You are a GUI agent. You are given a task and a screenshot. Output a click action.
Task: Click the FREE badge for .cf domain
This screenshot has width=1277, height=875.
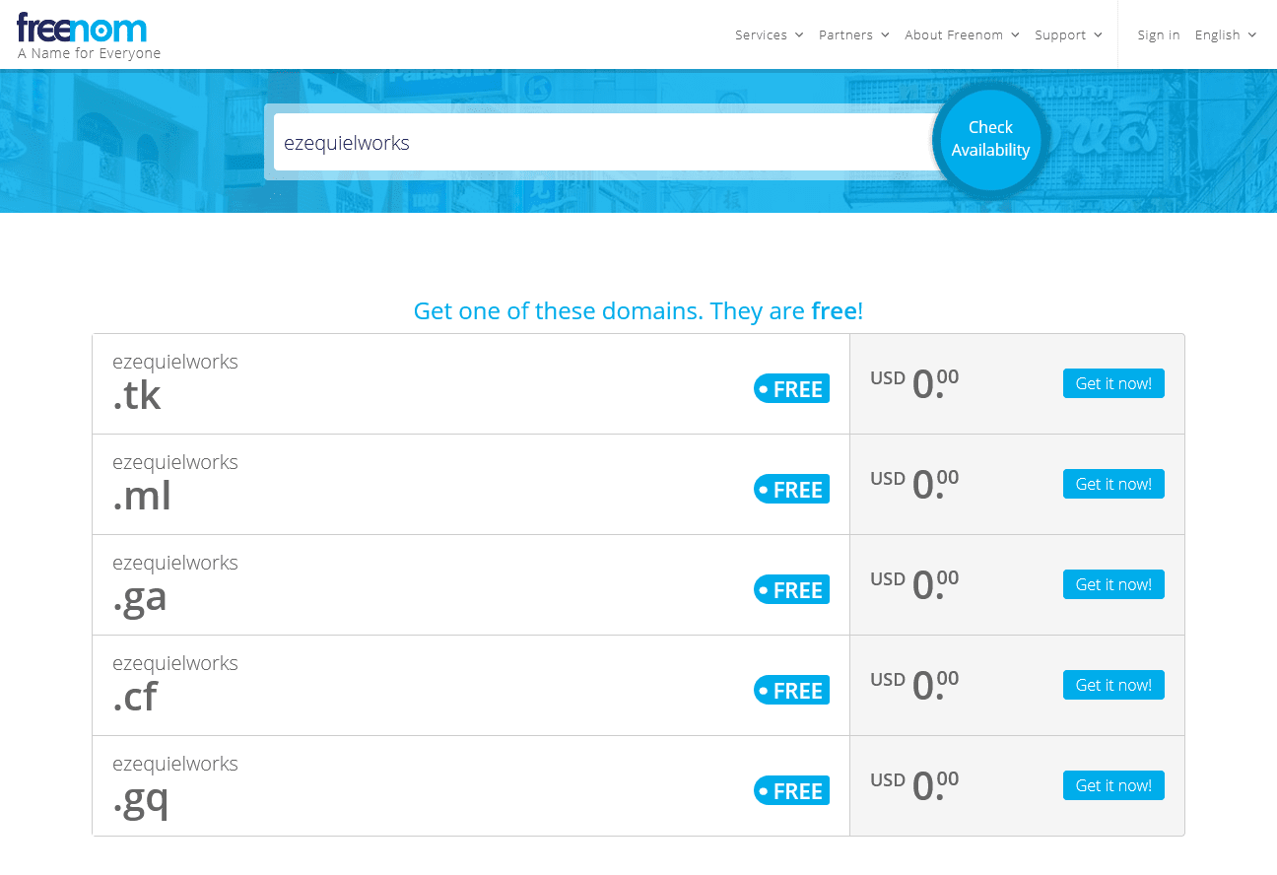791,691
